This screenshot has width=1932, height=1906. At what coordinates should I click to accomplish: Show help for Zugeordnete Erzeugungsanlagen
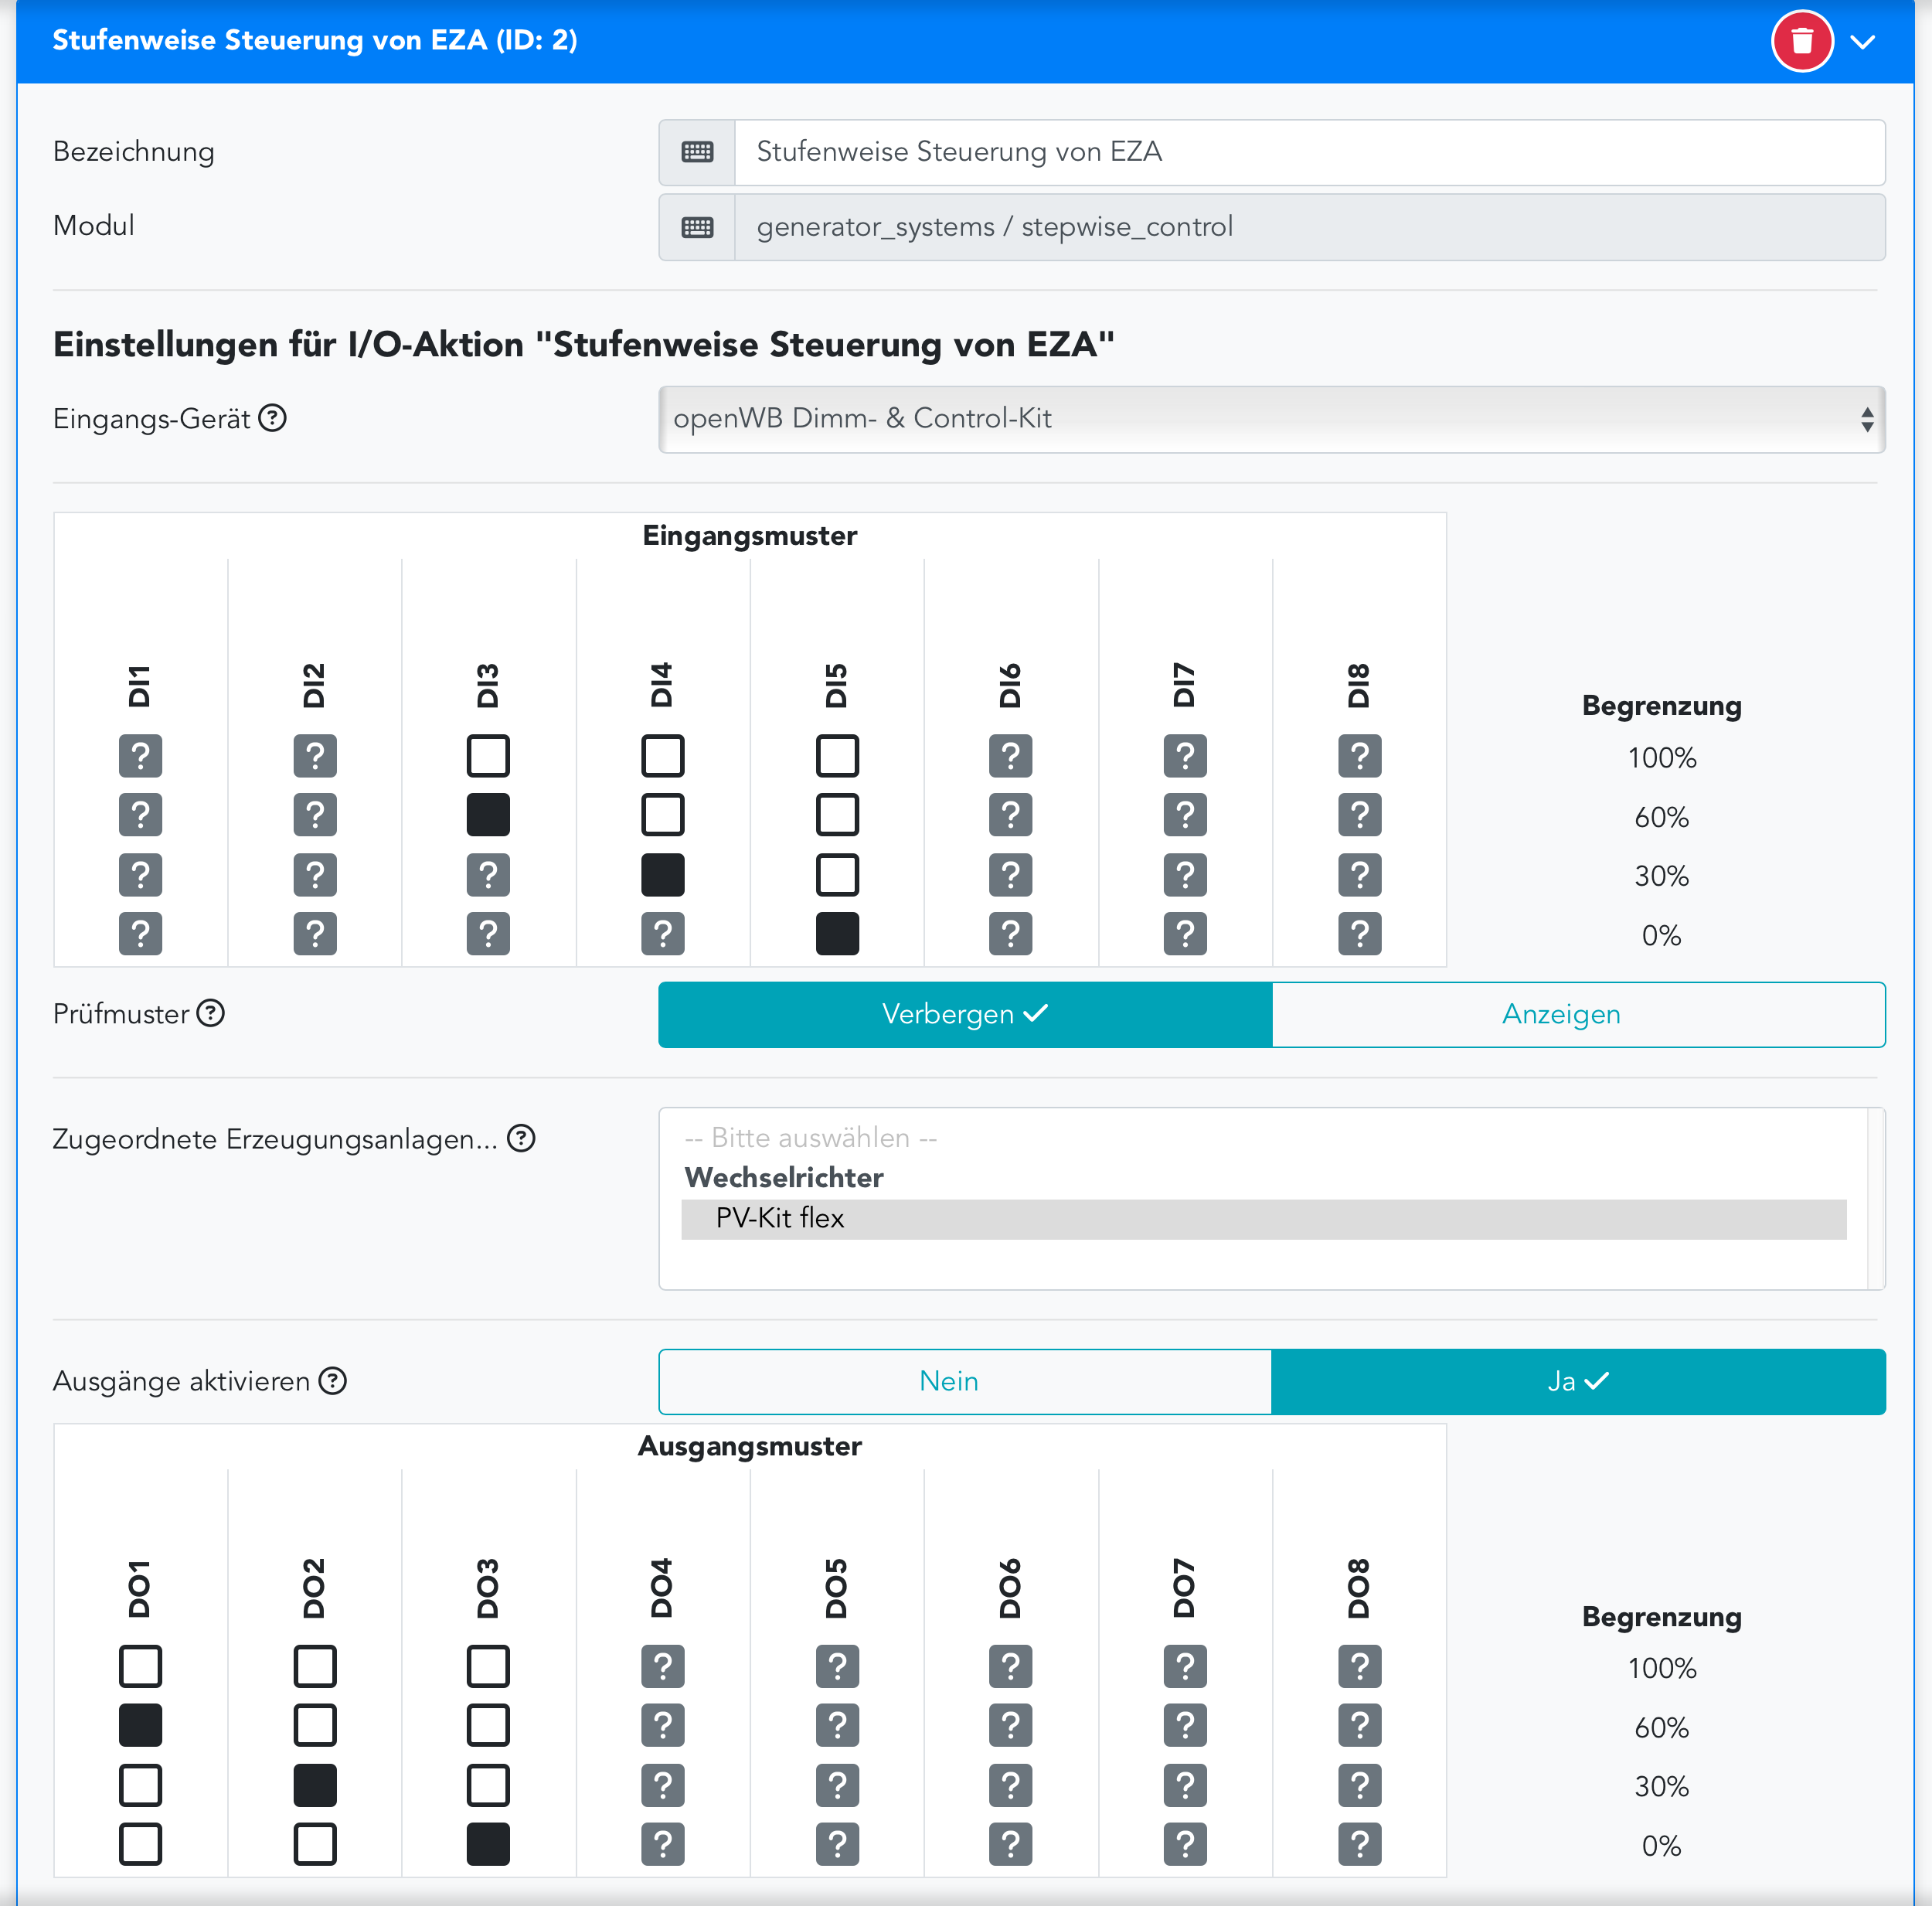click(x=521, y=1138)
